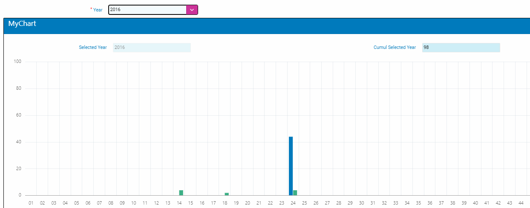Click the MyChart panel title
Image resolution: width=530 pixels, height=208 pixels.
coord(22,24)
